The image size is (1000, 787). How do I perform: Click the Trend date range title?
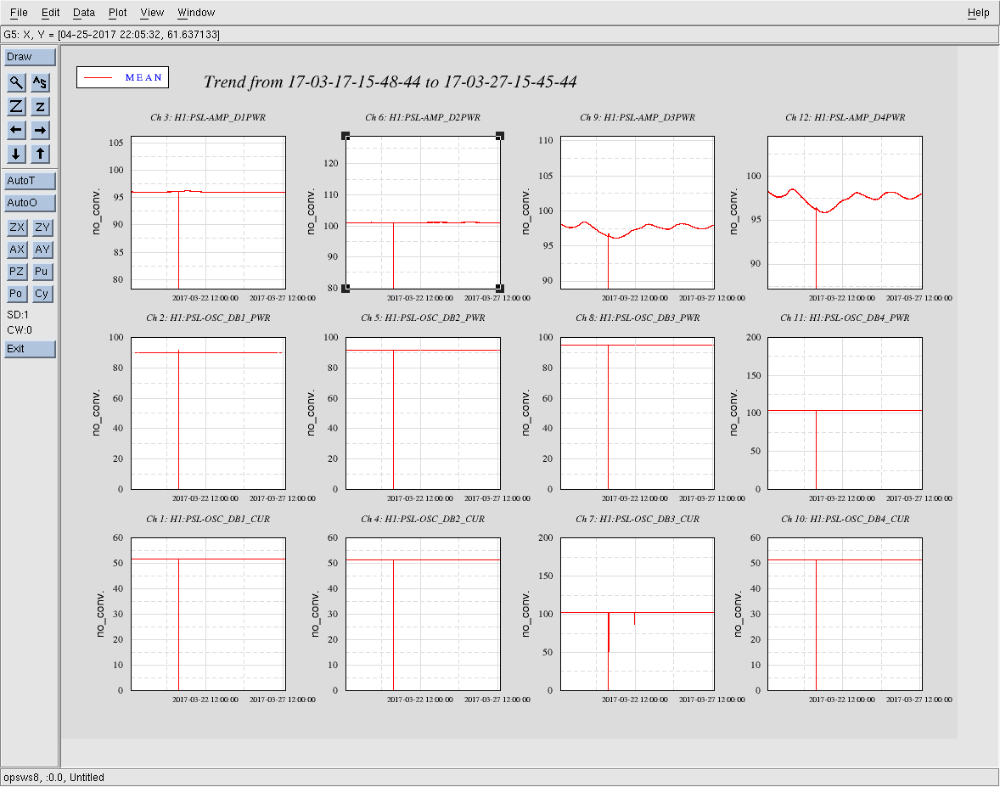coord(390,82)
